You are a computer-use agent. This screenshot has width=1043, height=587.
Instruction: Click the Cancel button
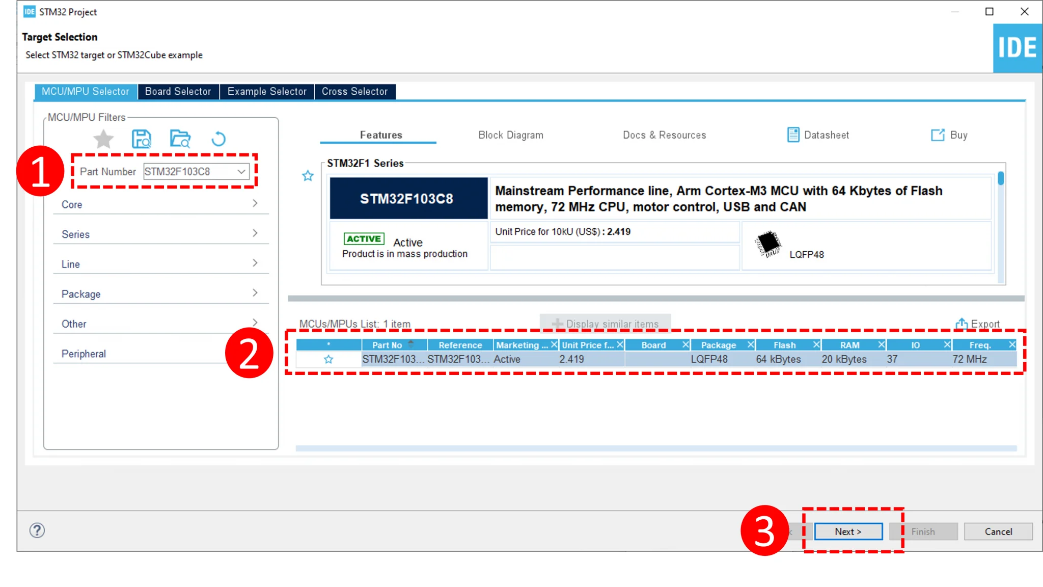tap(998, 531)
